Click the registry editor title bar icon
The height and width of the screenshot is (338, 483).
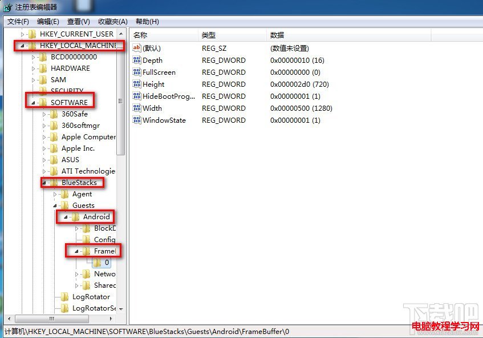tap(7, 7)
